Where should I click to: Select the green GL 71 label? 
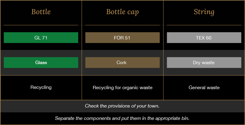pos(41,38)
